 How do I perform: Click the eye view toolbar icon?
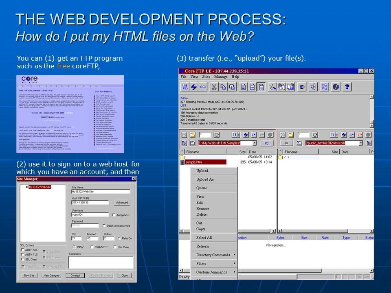coord(302,87)
